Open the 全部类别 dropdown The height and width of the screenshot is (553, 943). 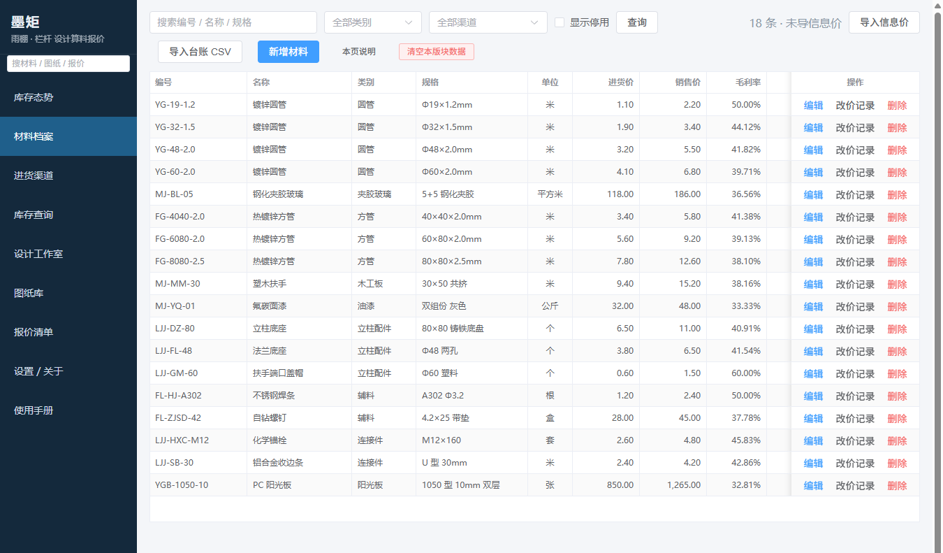click(x=373, y=22)
